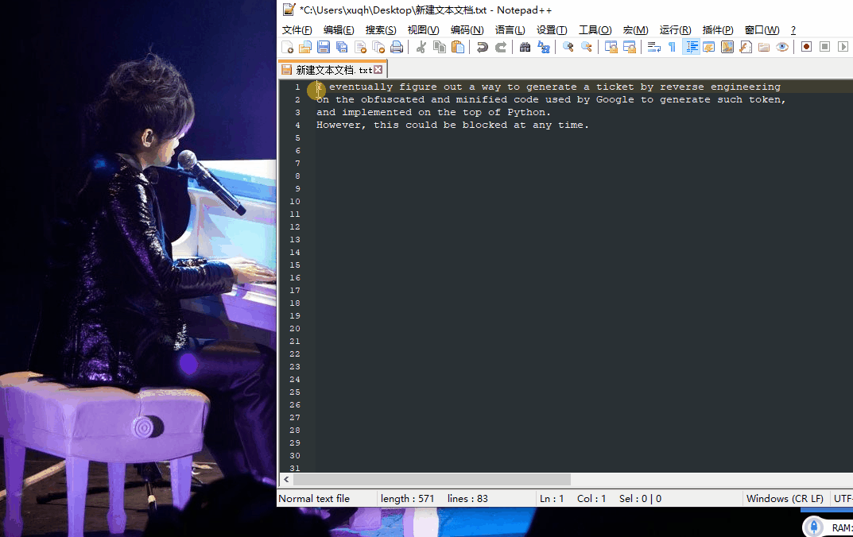The width and height of the screenshot is (853, 537).
Task: Toggle Show all characters pilcrow icon
Action: [673, 48]
